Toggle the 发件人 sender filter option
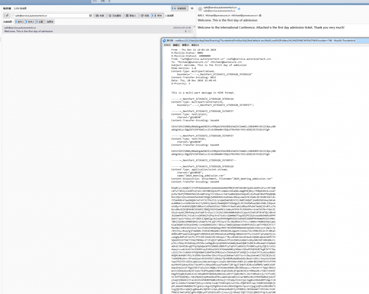The height and width of the screenshot is (294, 369). point(20,22)
